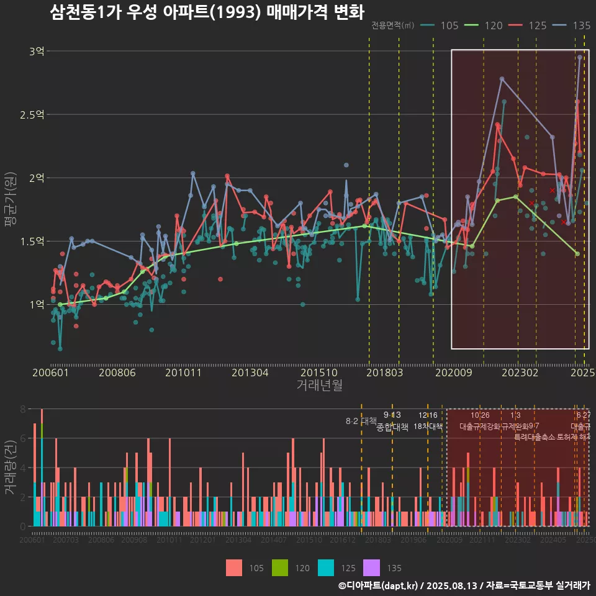This screenshot has height=596, width=596.
Task: Click 202302 on the price chart x-axis
Action: [x=520, y=372]
